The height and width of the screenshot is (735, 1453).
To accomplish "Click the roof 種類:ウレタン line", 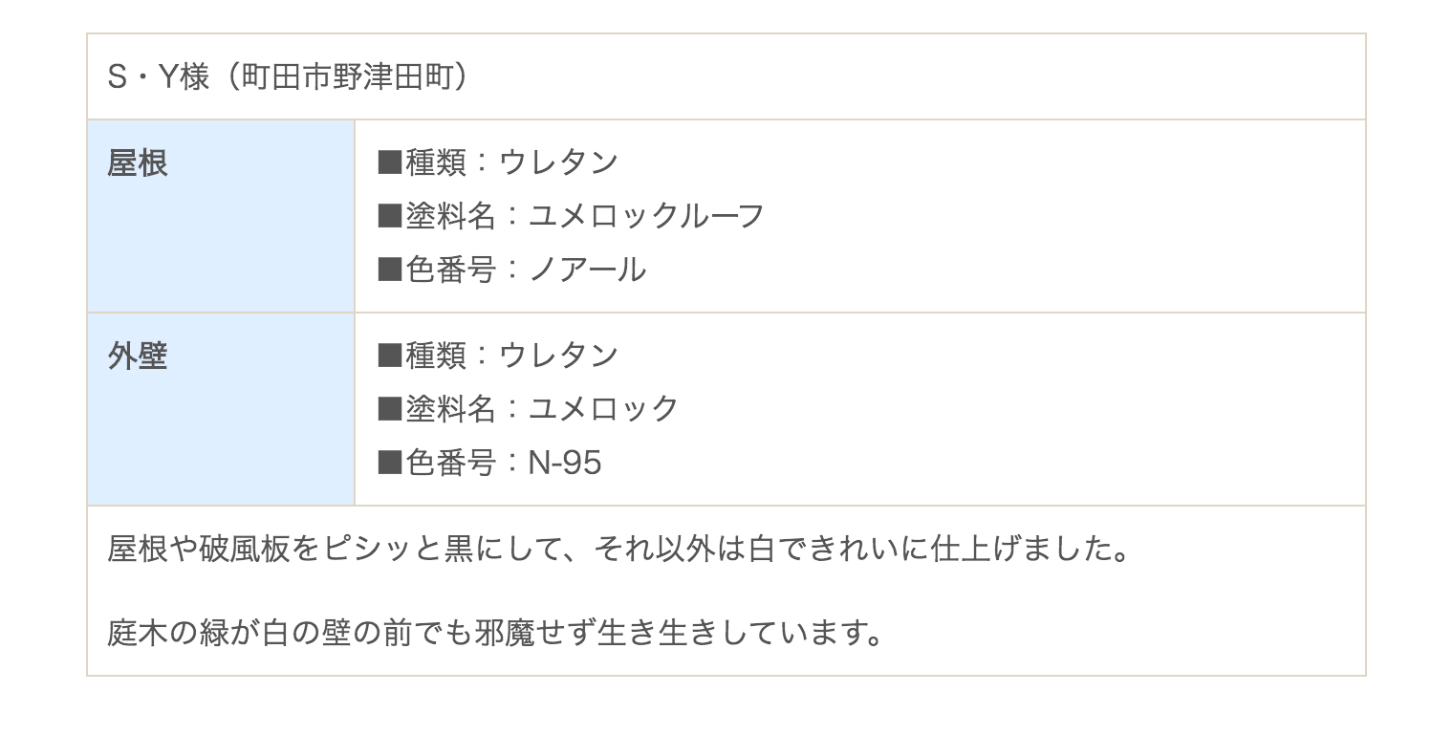I will [x=498, y=162].
